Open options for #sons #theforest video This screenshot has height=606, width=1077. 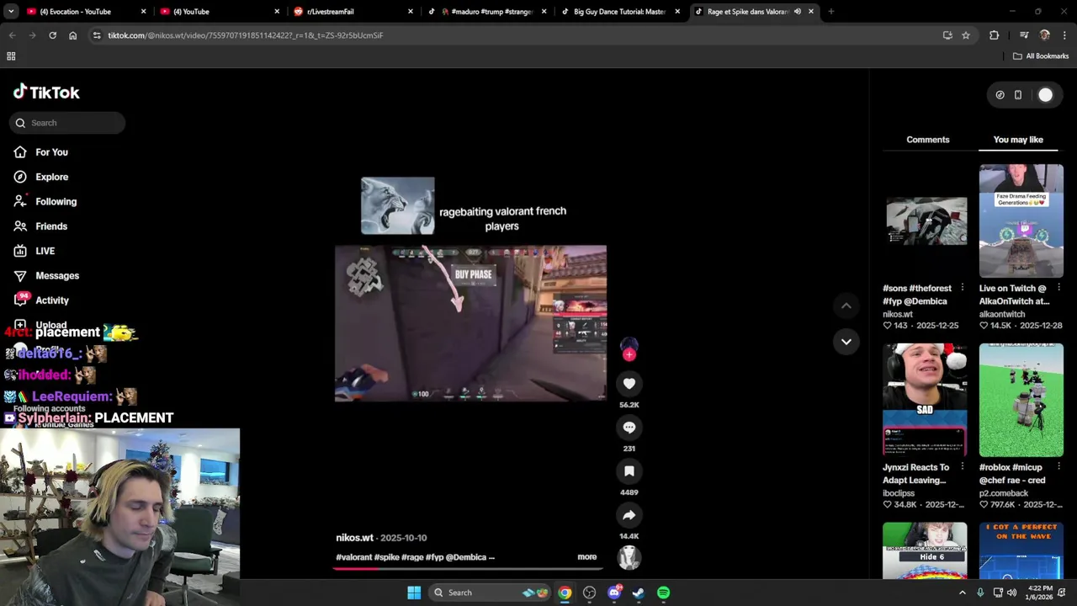click(963, 288)
